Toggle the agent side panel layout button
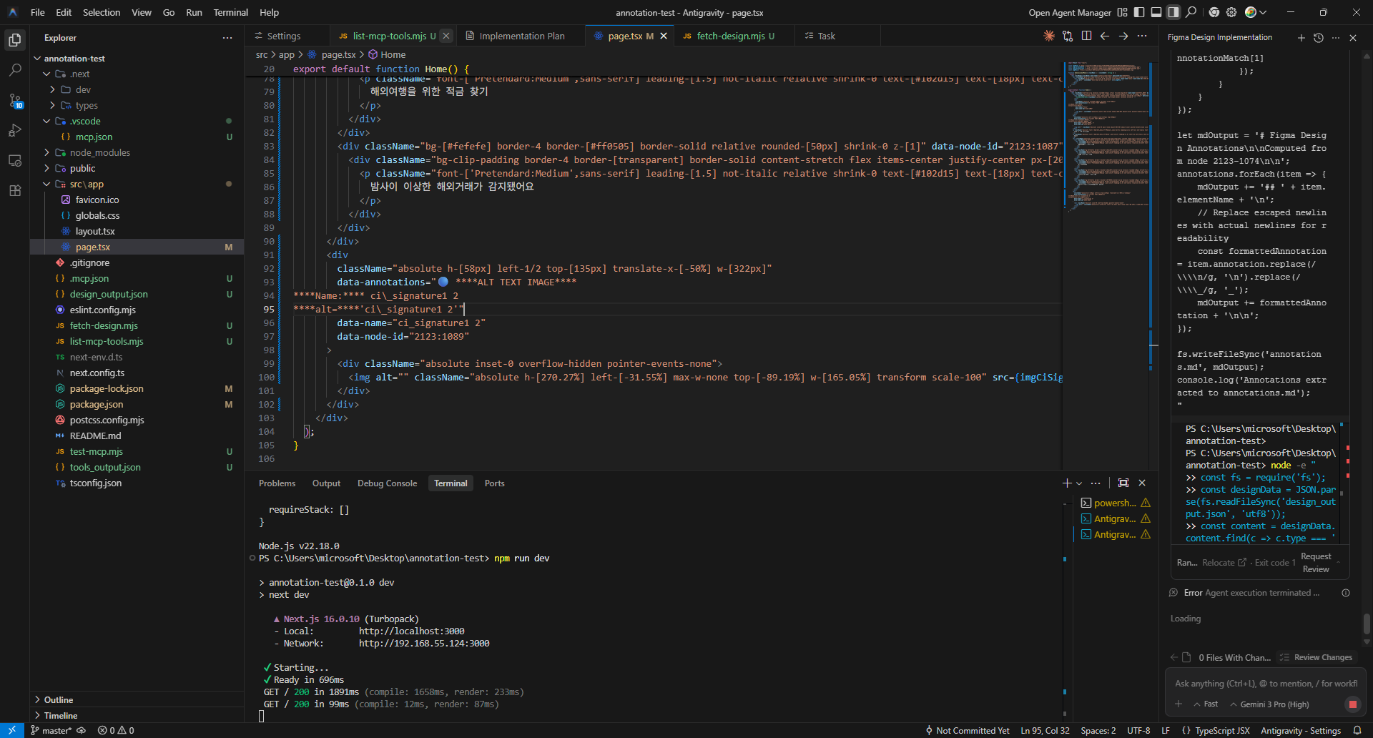Viewport: 1373px width, 738px height. tap(1173, 12)
